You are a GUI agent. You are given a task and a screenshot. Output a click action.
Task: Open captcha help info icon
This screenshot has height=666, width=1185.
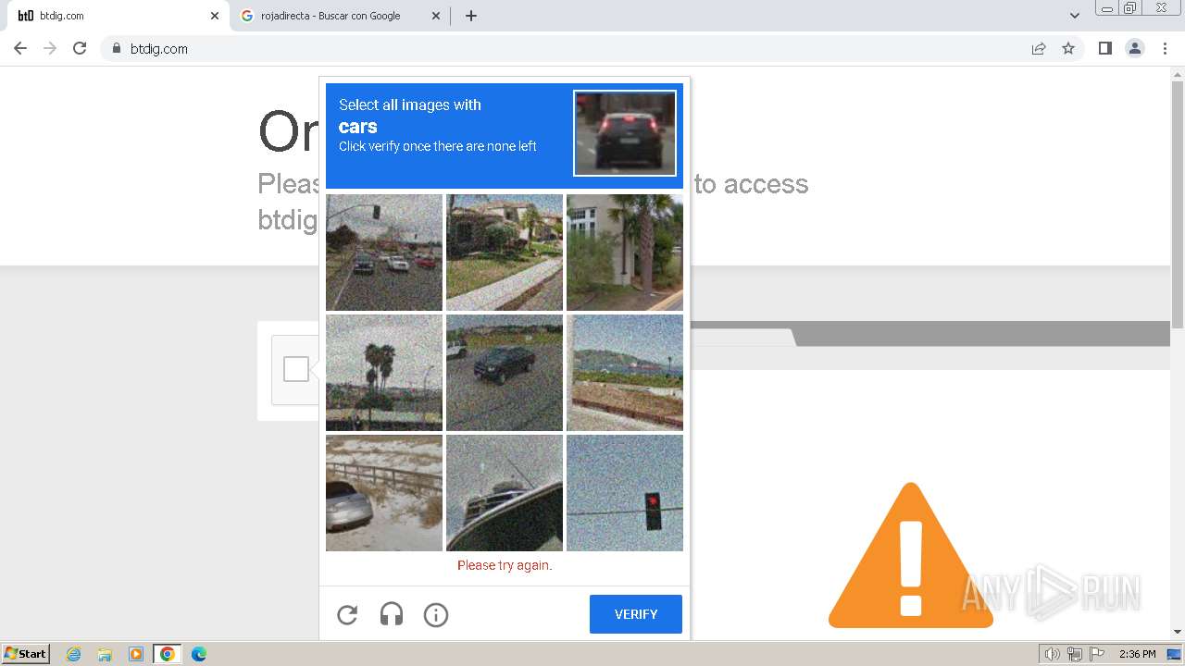point(436,614)
